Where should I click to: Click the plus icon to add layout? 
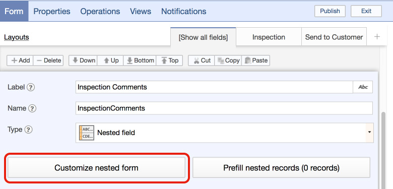[x=377, y=37]
